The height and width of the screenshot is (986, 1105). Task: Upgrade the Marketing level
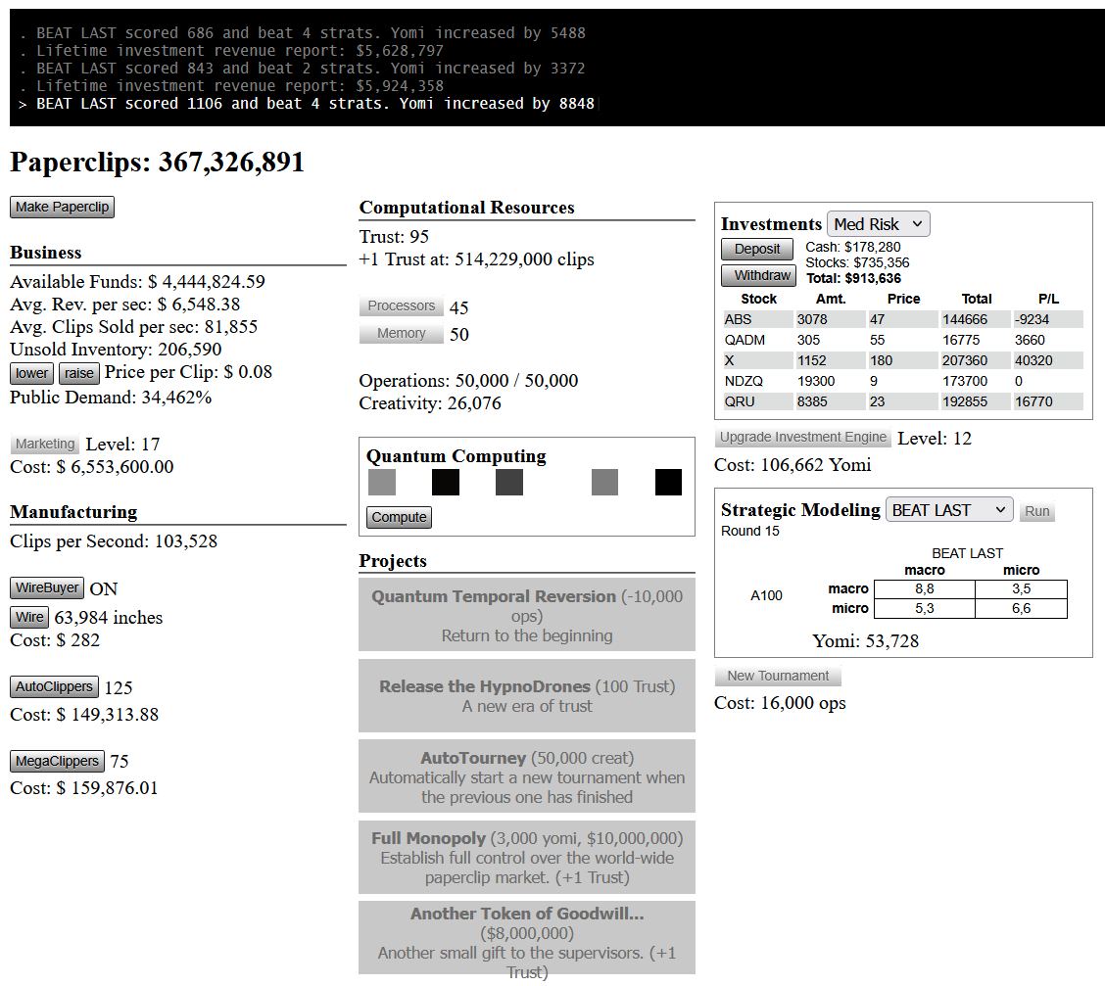coord(45,445)
